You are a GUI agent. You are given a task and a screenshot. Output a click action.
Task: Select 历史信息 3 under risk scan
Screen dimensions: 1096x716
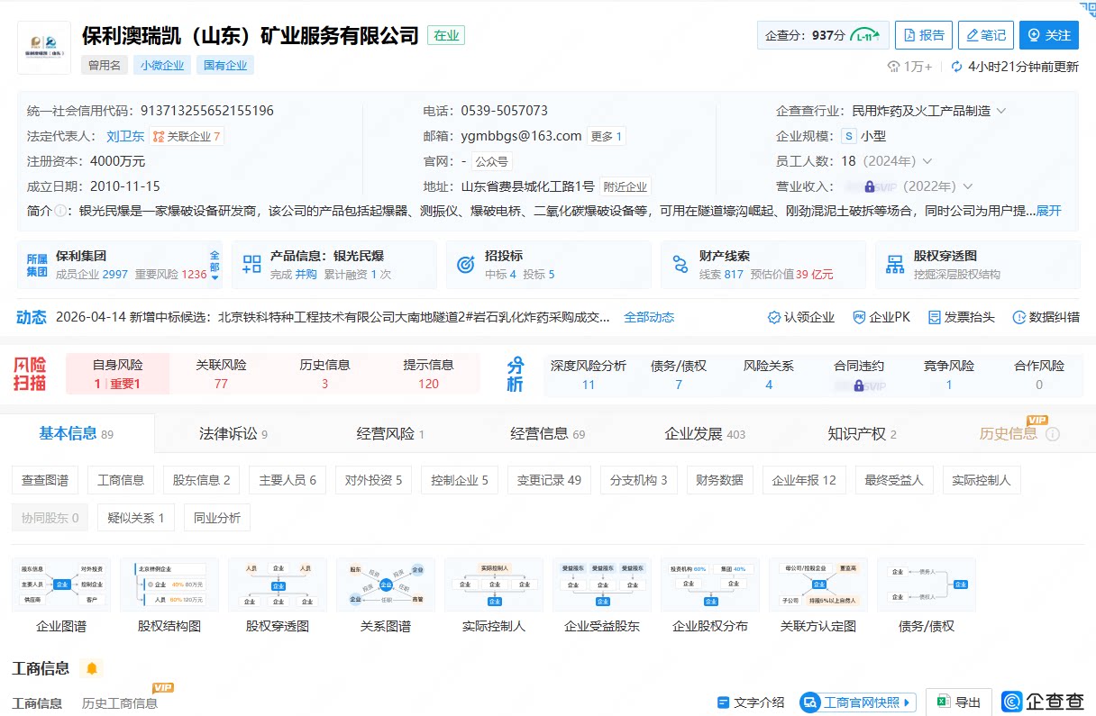point(324,374)
